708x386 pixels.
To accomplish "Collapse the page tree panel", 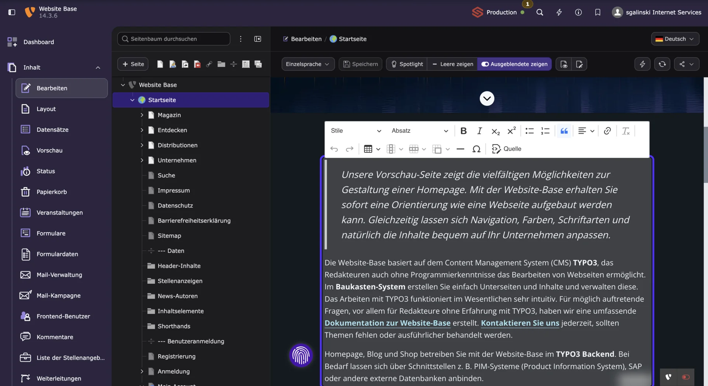I will (x=257, y=39).
